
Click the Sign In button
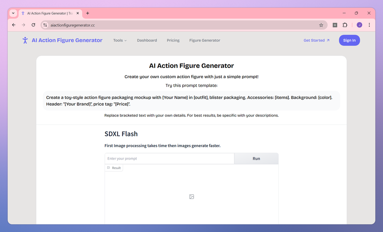pos(349,40)
